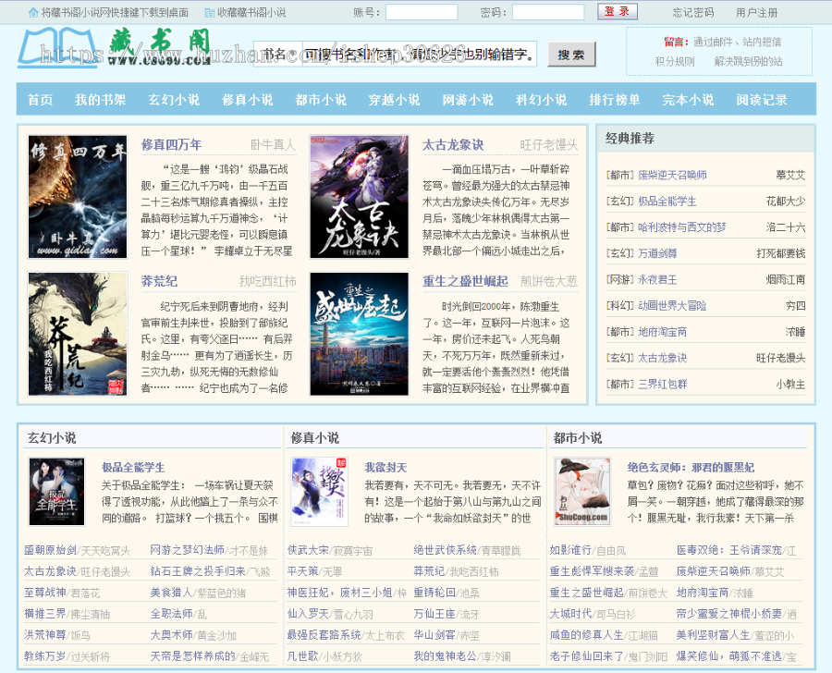Screen dimensions: 832x673
Task: Click the bookmark icon next to 收藏藏书阁小说
Action: [210, 12]
